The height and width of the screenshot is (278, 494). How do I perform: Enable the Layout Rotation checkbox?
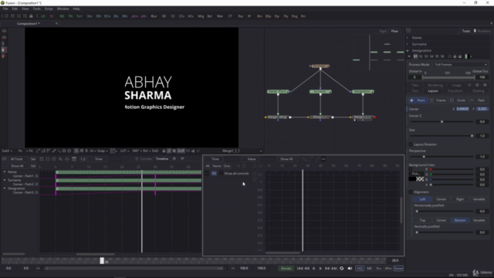click(x=411, y=144)
